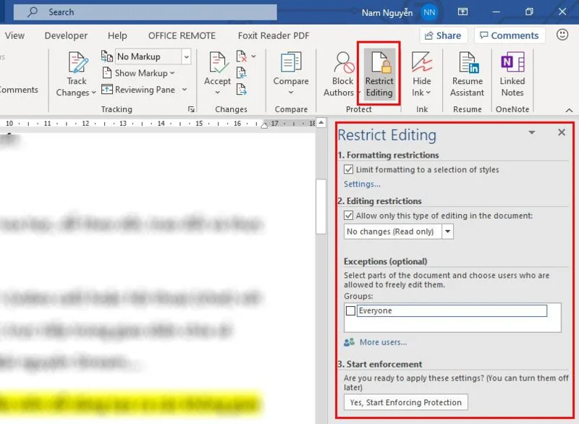Switch to Foxit Reader PDF tab
The height and width of the screenshot is (424, 579).
(274, 35)
